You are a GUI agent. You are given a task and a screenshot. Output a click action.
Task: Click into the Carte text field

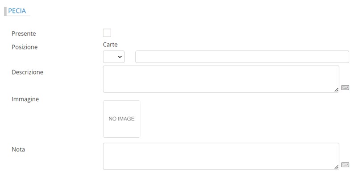click(242, 57)
